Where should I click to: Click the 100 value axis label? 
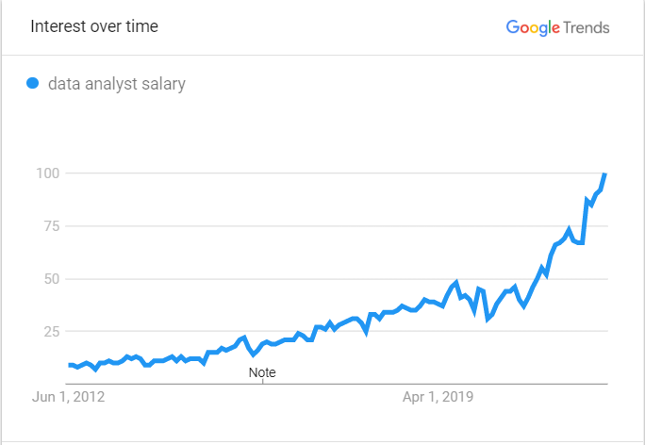pyautogui.click(x=48, y=173)
